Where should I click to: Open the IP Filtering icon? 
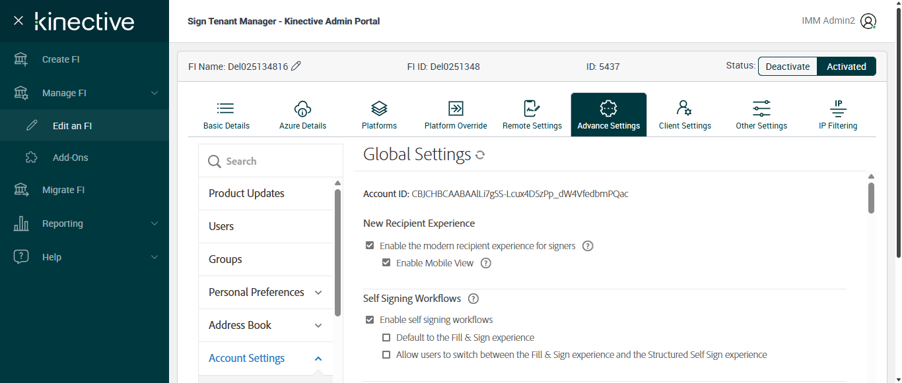(x=838, y=109)
